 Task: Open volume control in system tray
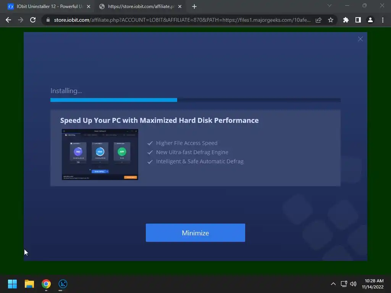coord(353,284)
